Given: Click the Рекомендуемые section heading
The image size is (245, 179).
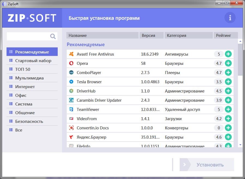Looking at the screenshot, I should (86, 44).
